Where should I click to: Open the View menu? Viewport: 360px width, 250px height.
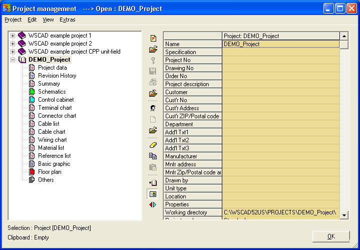tap(48, 20)
